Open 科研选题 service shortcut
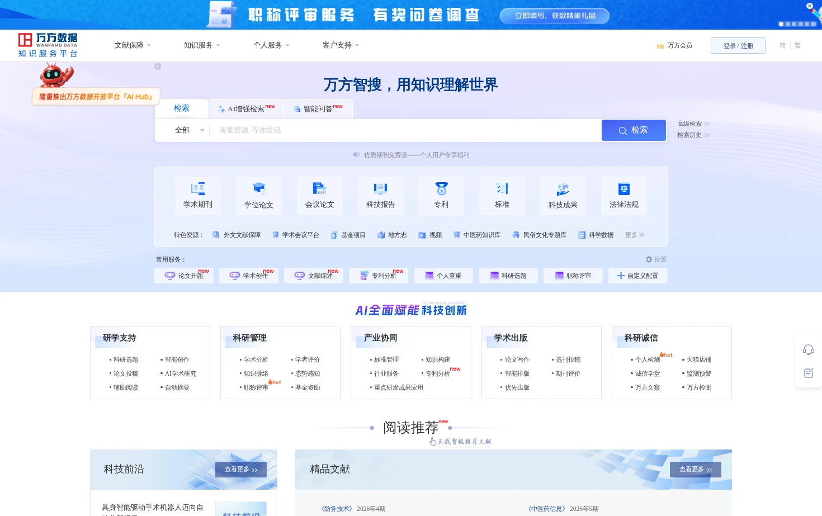 click(x=508, y=276)
